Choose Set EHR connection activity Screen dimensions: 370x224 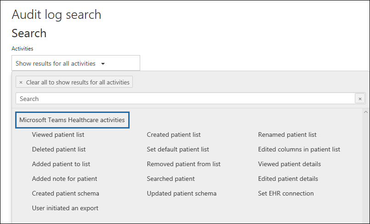coord(286,193)
